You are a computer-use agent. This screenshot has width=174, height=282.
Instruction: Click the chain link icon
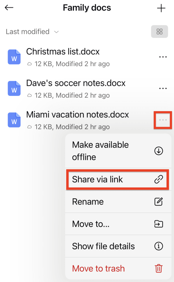point(159,180)
